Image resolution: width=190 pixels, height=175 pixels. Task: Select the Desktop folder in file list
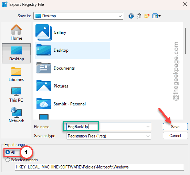72,50
